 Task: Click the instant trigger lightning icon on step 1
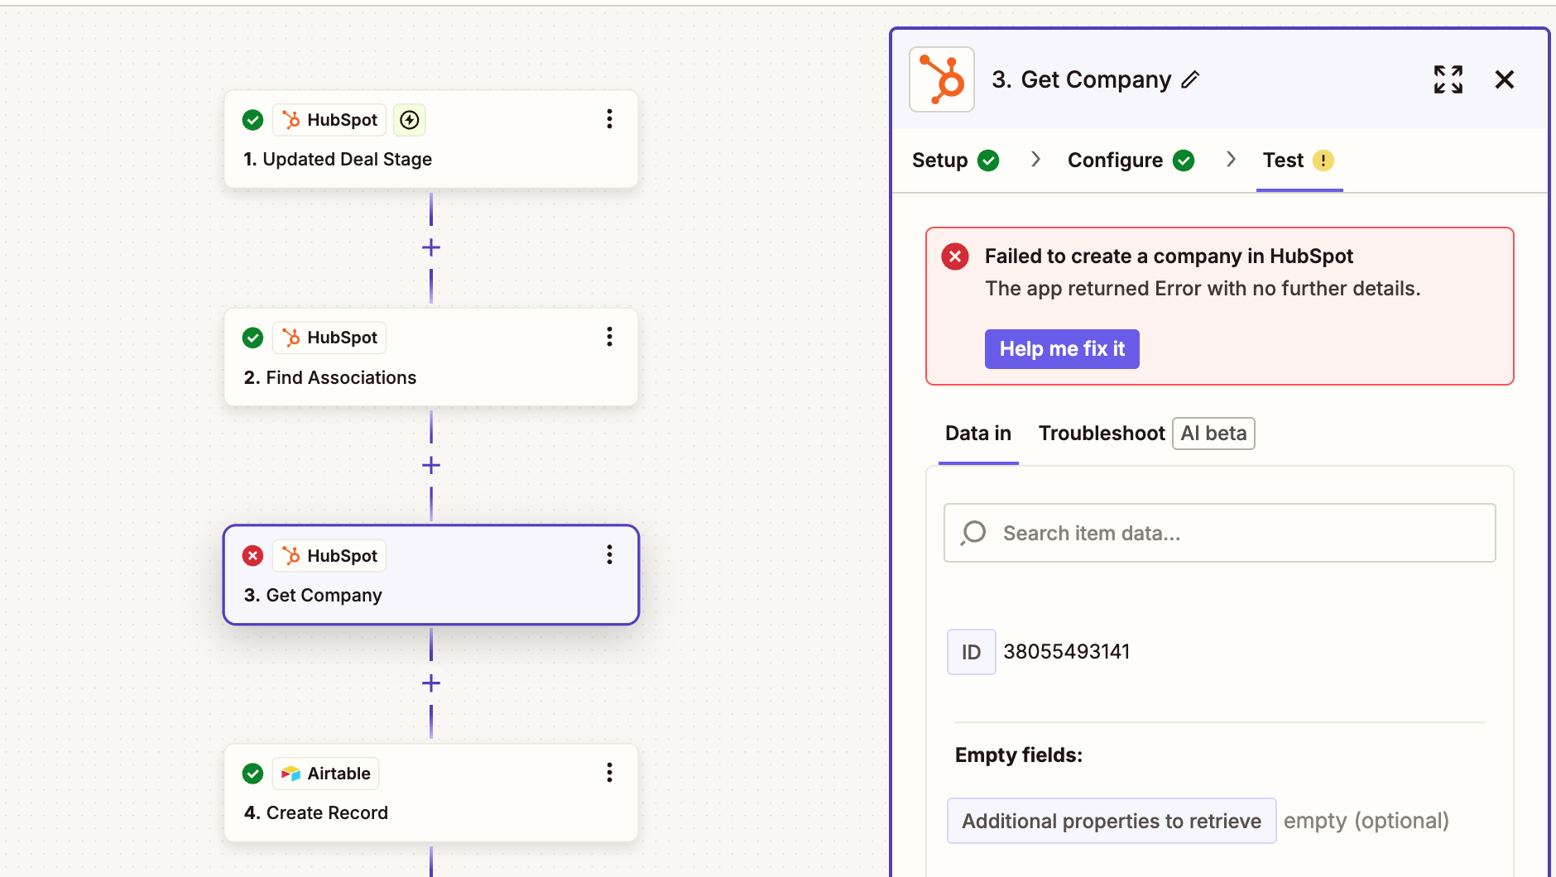point(410,120)
